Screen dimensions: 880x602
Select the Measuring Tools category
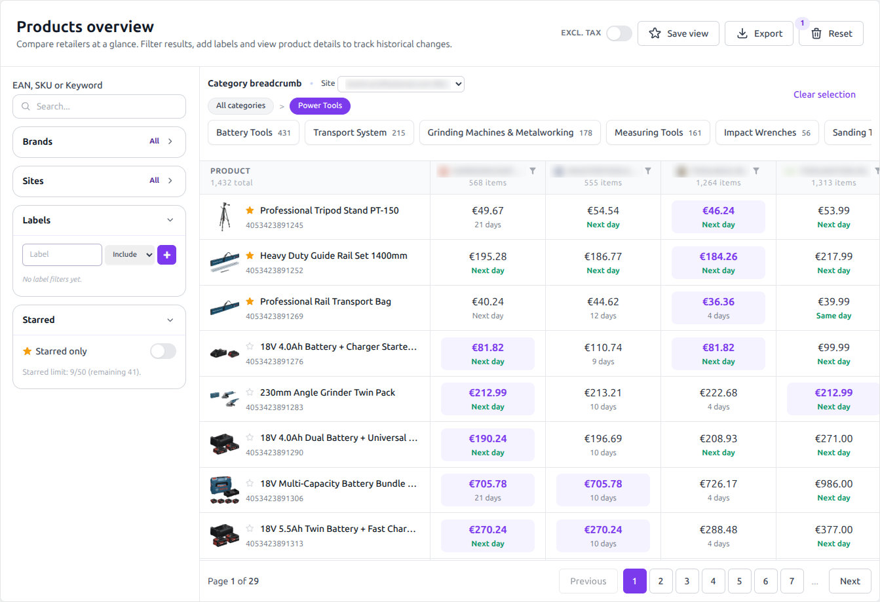(x=657, y=132)
